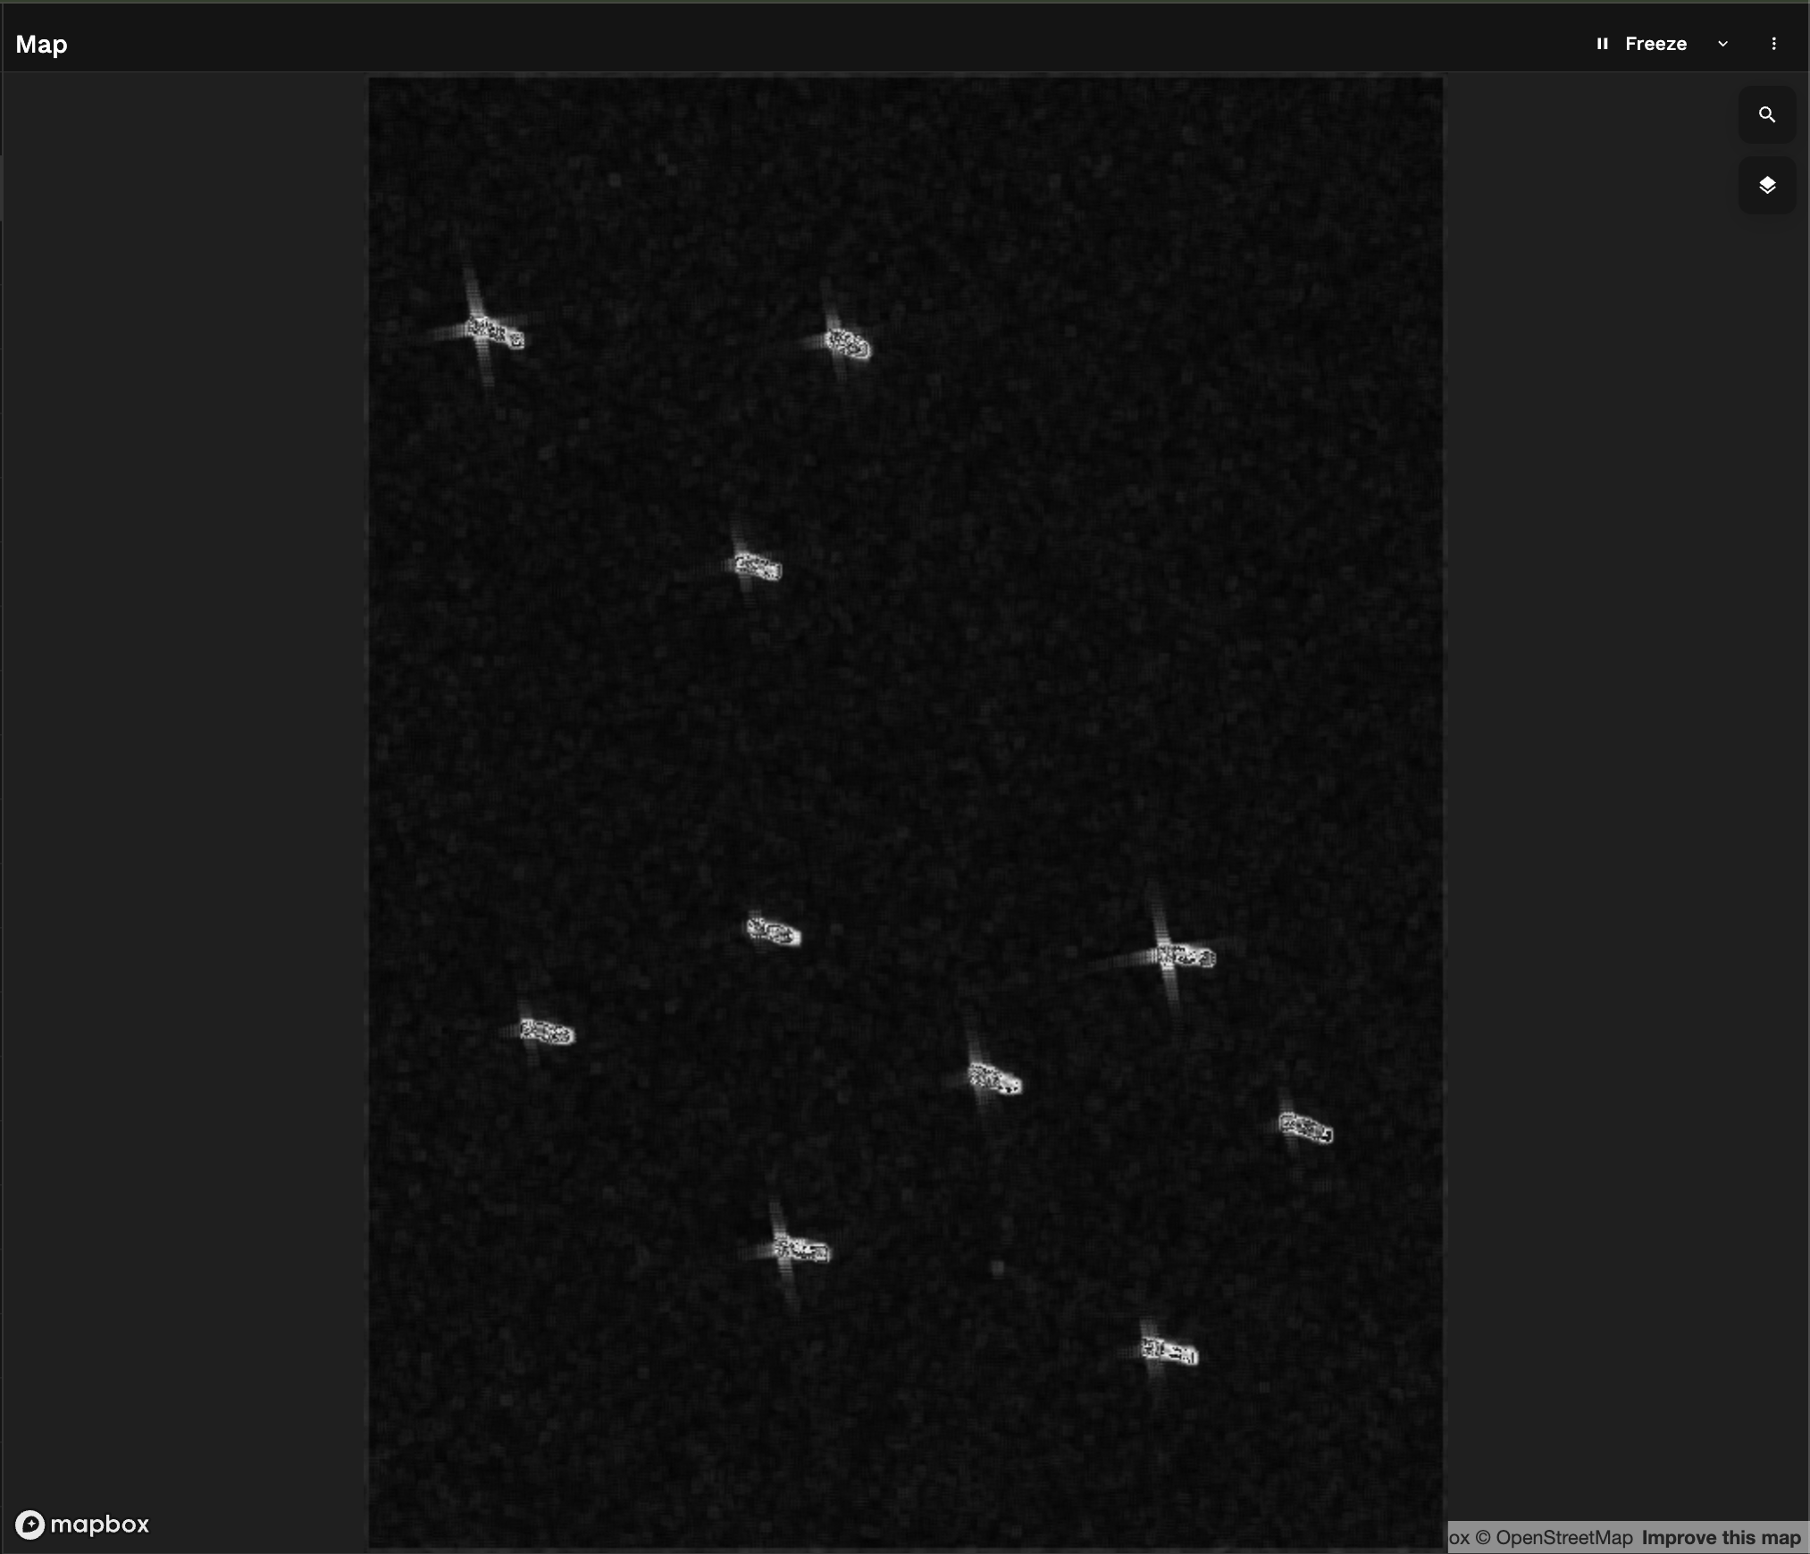Select ship between the flared ship and rightmost ship
Screen dimensions: 1810x1554
pyautogui.click(x=994, y=1079)
